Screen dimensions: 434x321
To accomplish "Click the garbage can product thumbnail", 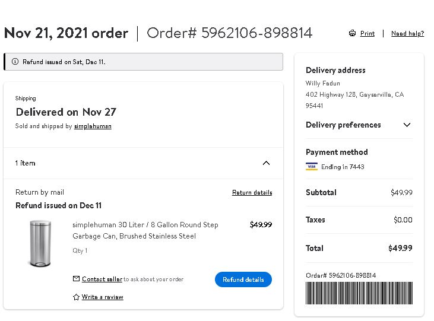I will click(x=40, y=243).
